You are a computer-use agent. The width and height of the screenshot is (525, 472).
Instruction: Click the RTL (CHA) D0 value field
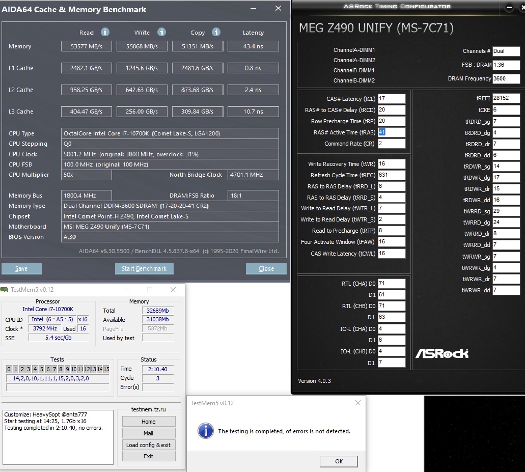coord(392,284)
